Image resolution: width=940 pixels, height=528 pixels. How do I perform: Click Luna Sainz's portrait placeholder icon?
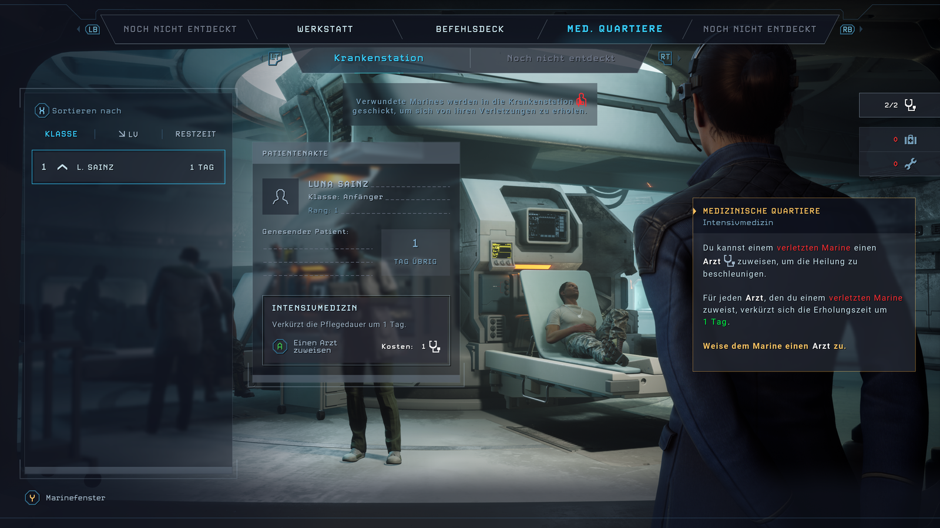[280, 197]
